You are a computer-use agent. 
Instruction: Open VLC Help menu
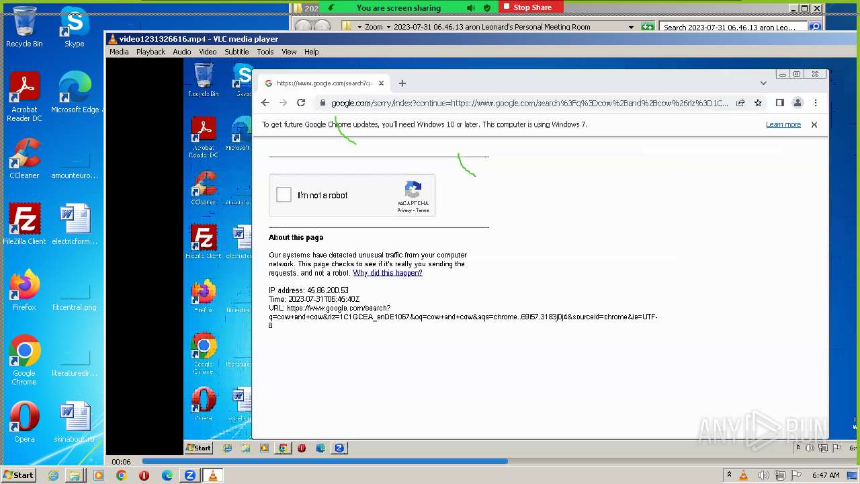311,52
